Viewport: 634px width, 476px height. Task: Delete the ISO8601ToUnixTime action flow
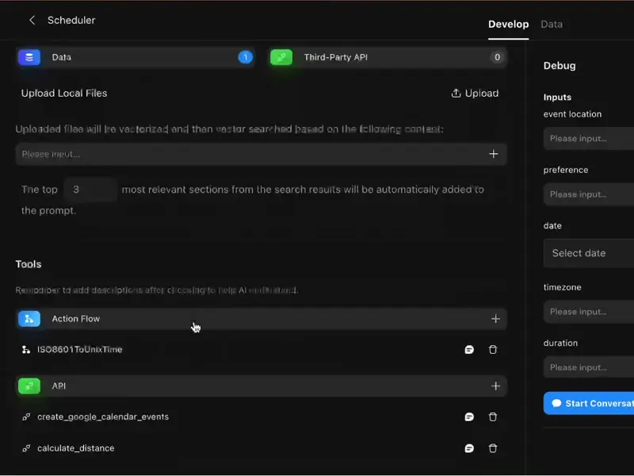click(493, 350)
